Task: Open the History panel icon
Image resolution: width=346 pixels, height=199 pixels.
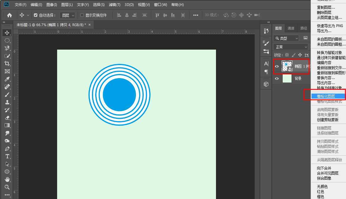Action: click(266, 31)
